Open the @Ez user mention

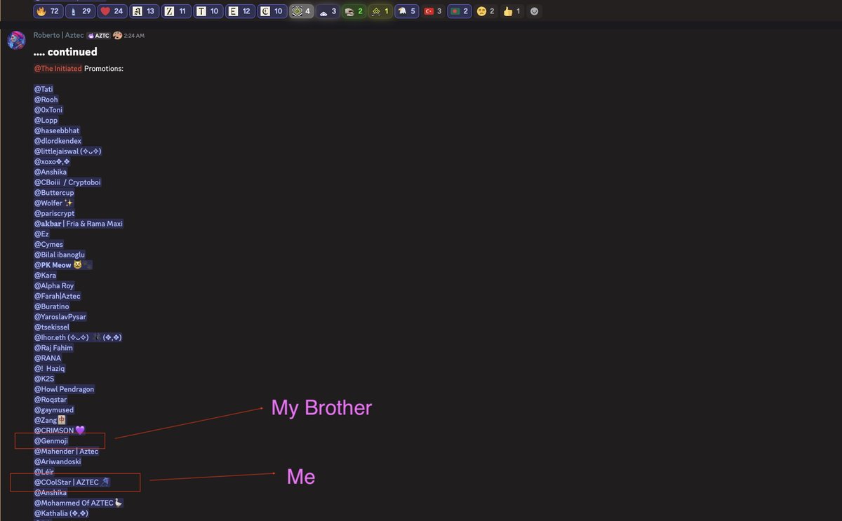(x=41, y=234)
